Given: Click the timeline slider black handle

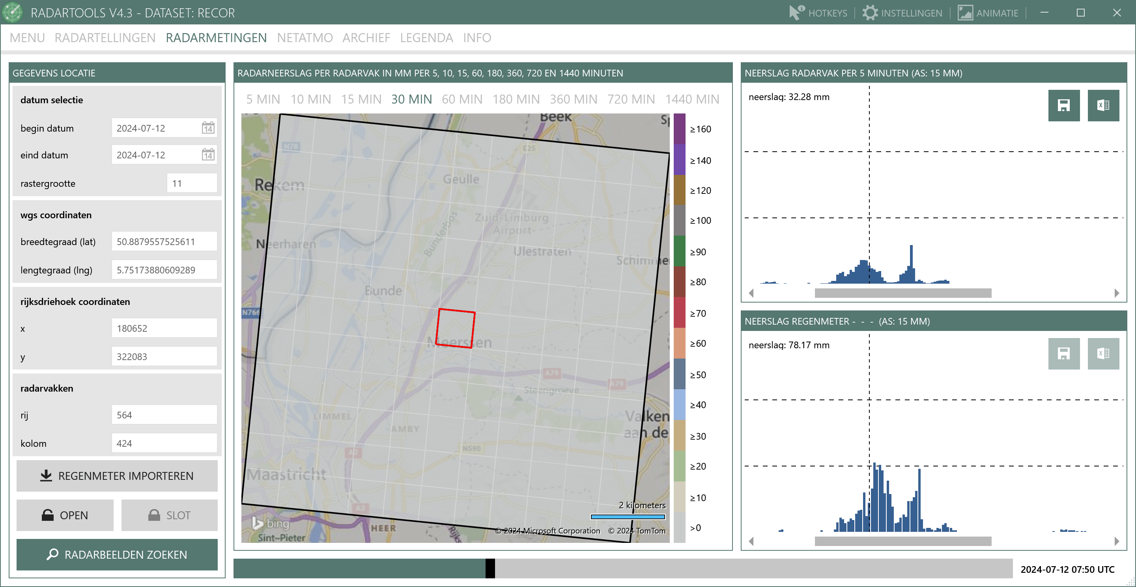Looking at the screenshot, I should coord(490,568).
